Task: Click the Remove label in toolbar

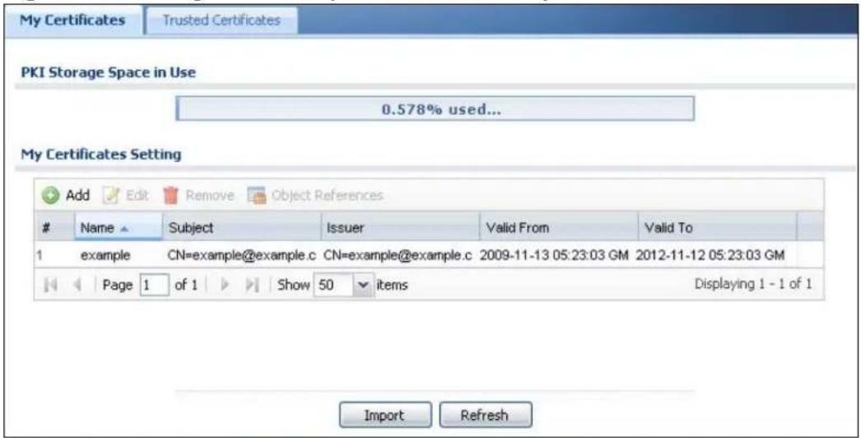Action: [x=210, y=195]
